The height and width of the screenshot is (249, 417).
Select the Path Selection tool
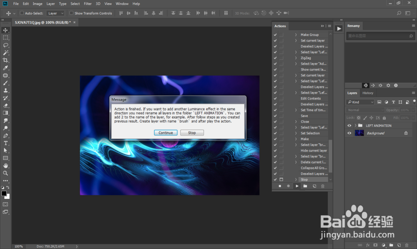click(5, 151)
